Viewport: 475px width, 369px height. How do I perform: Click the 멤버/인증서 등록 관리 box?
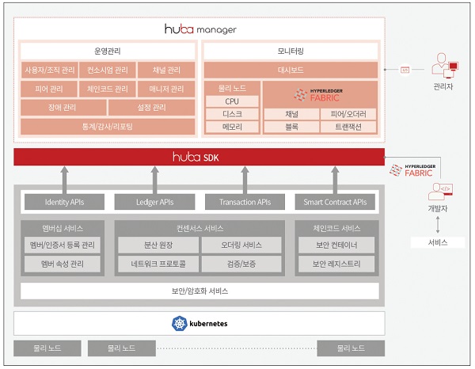tap(63, 245)
